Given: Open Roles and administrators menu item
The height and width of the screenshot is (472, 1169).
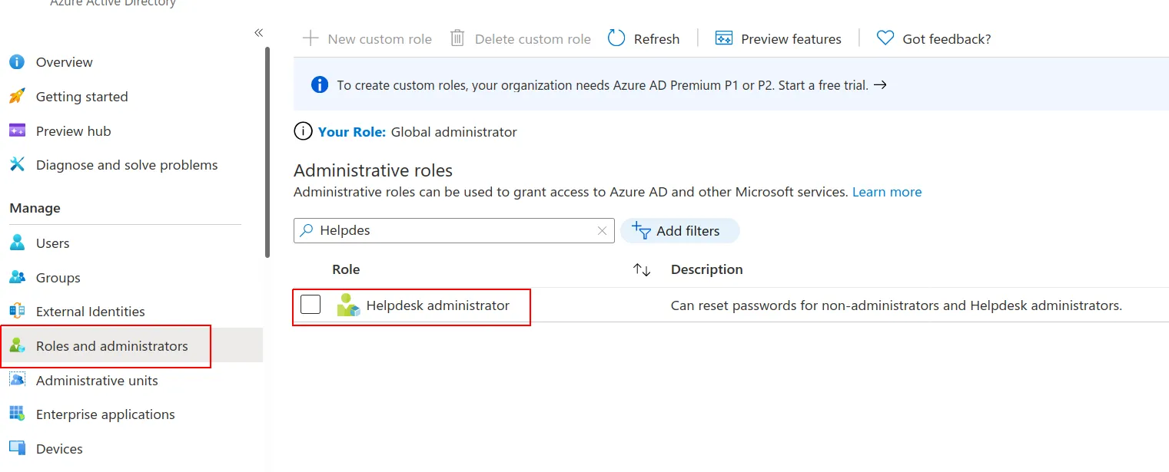Looking at the screenshot, I should click(x=111, y=346).
